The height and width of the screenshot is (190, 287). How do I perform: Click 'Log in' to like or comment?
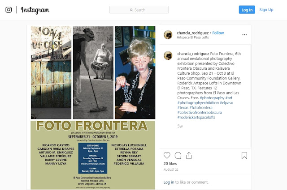click(169, 182)
